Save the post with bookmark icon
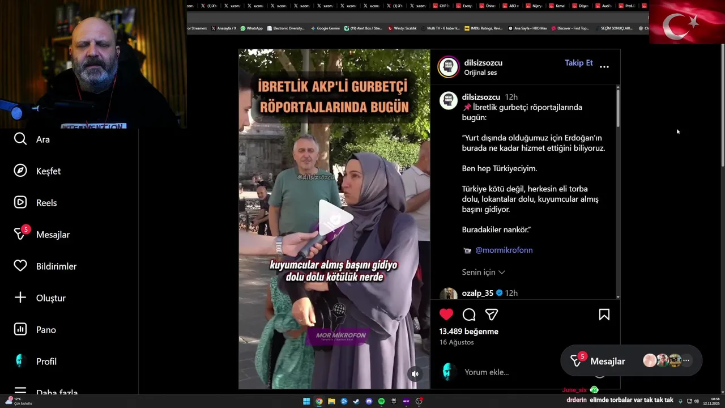The image size is (725, 408). (x=604, y=314)
